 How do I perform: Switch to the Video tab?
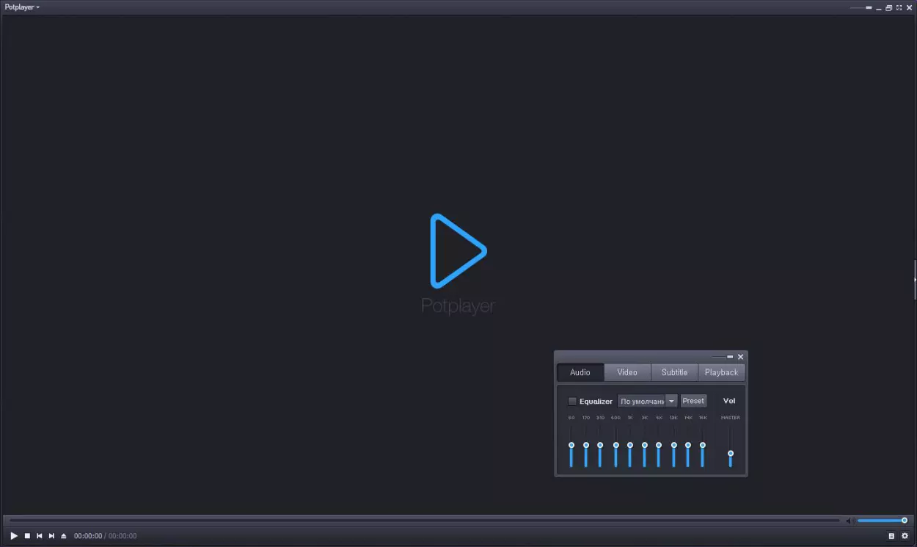pyautogui.click(x=627, y=372)
